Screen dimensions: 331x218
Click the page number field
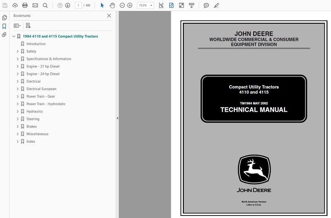click(x=78, y=5)
